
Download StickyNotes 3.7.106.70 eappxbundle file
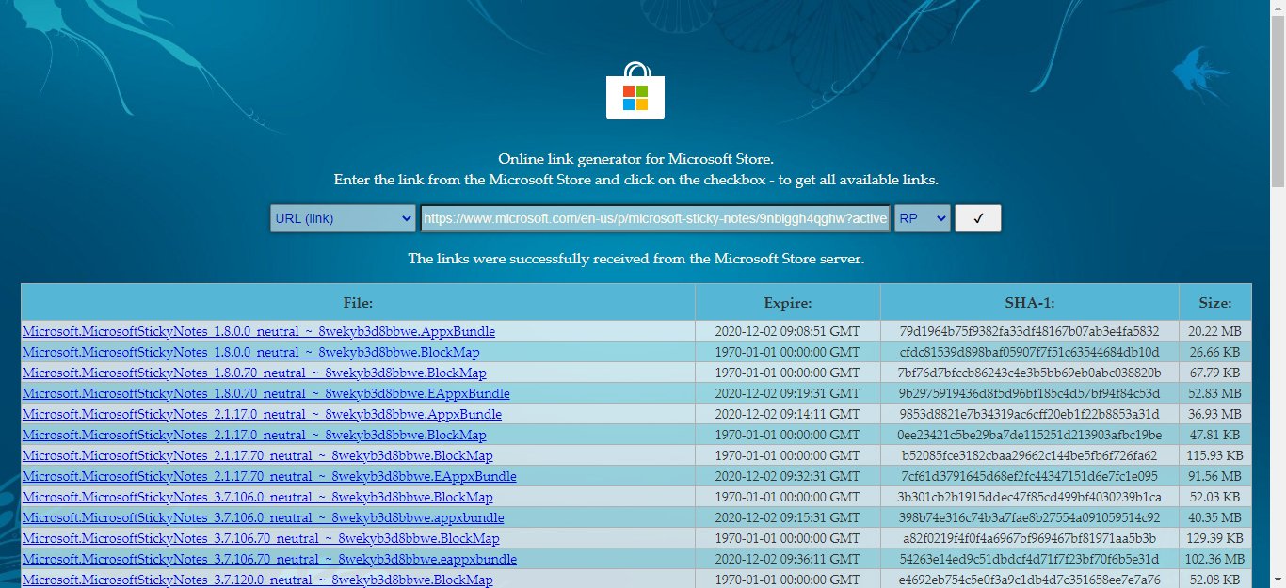tap(269, 559)
